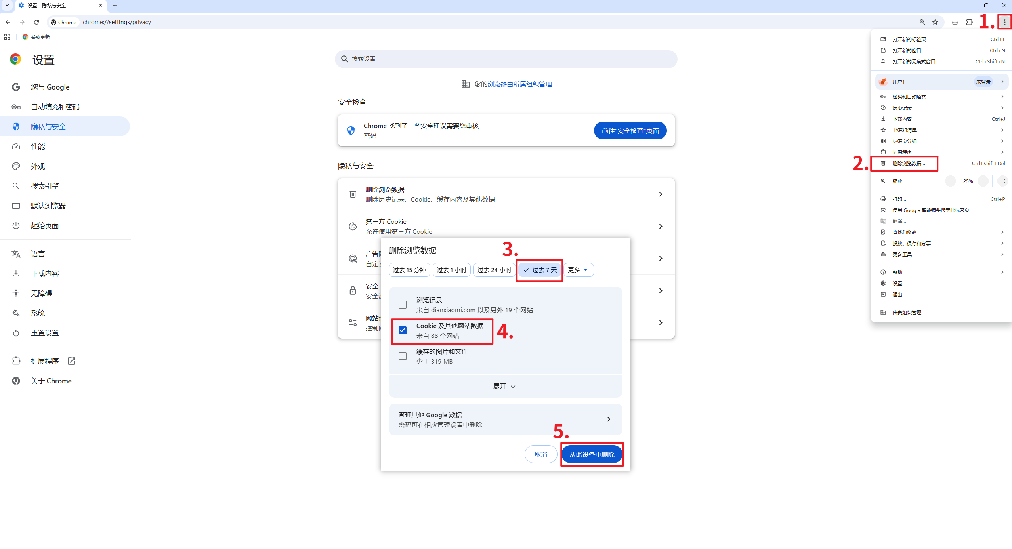Viewport: 1012px width, 549px height.
Task: Open the 更多 time range dropdown
Action: (578, 270)
